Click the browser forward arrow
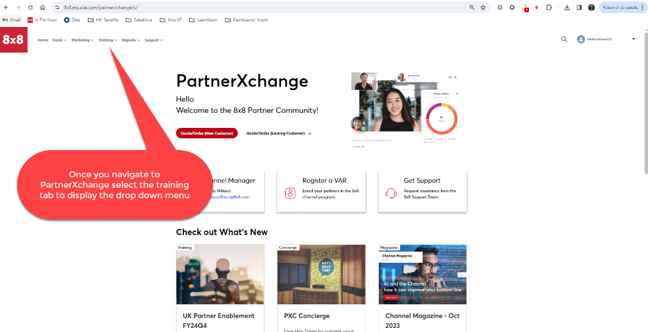Viewport: 648px width, 332px height. pyautogui.click(x=18, y=8)
